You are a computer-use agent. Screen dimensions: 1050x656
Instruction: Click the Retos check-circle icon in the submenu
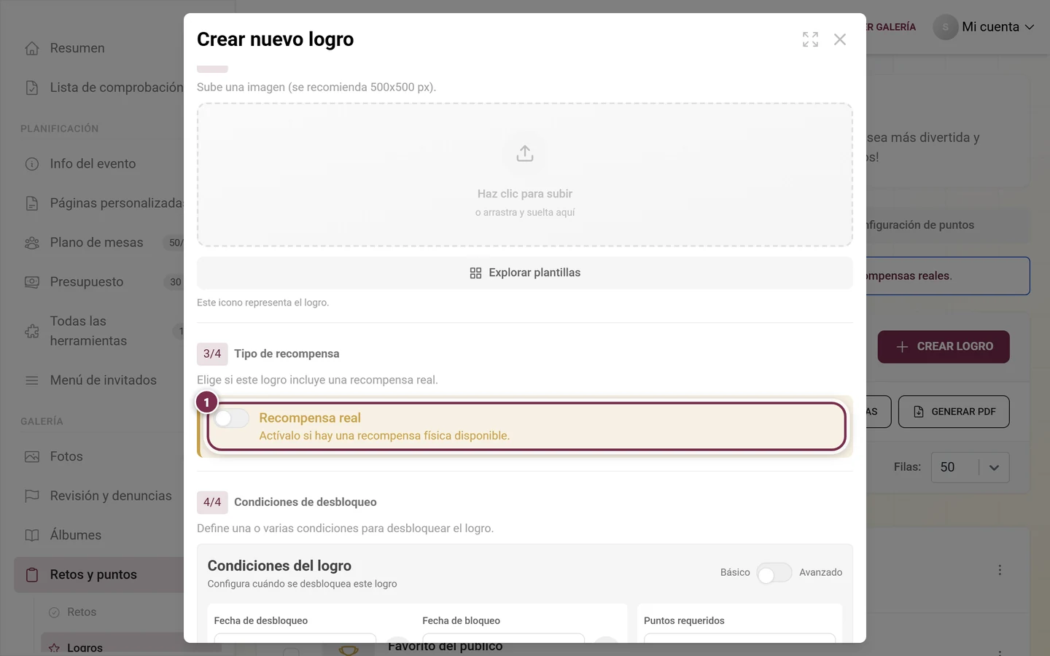coord(54,612)
